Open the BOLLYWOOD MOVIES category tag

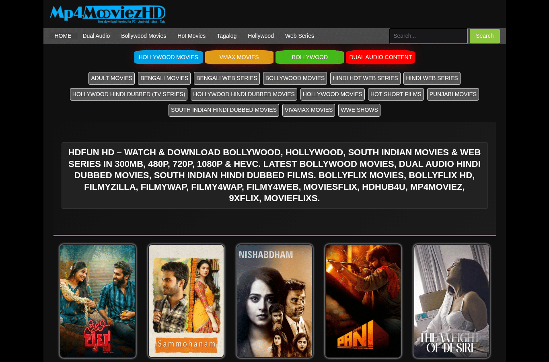tap(295, 78)
